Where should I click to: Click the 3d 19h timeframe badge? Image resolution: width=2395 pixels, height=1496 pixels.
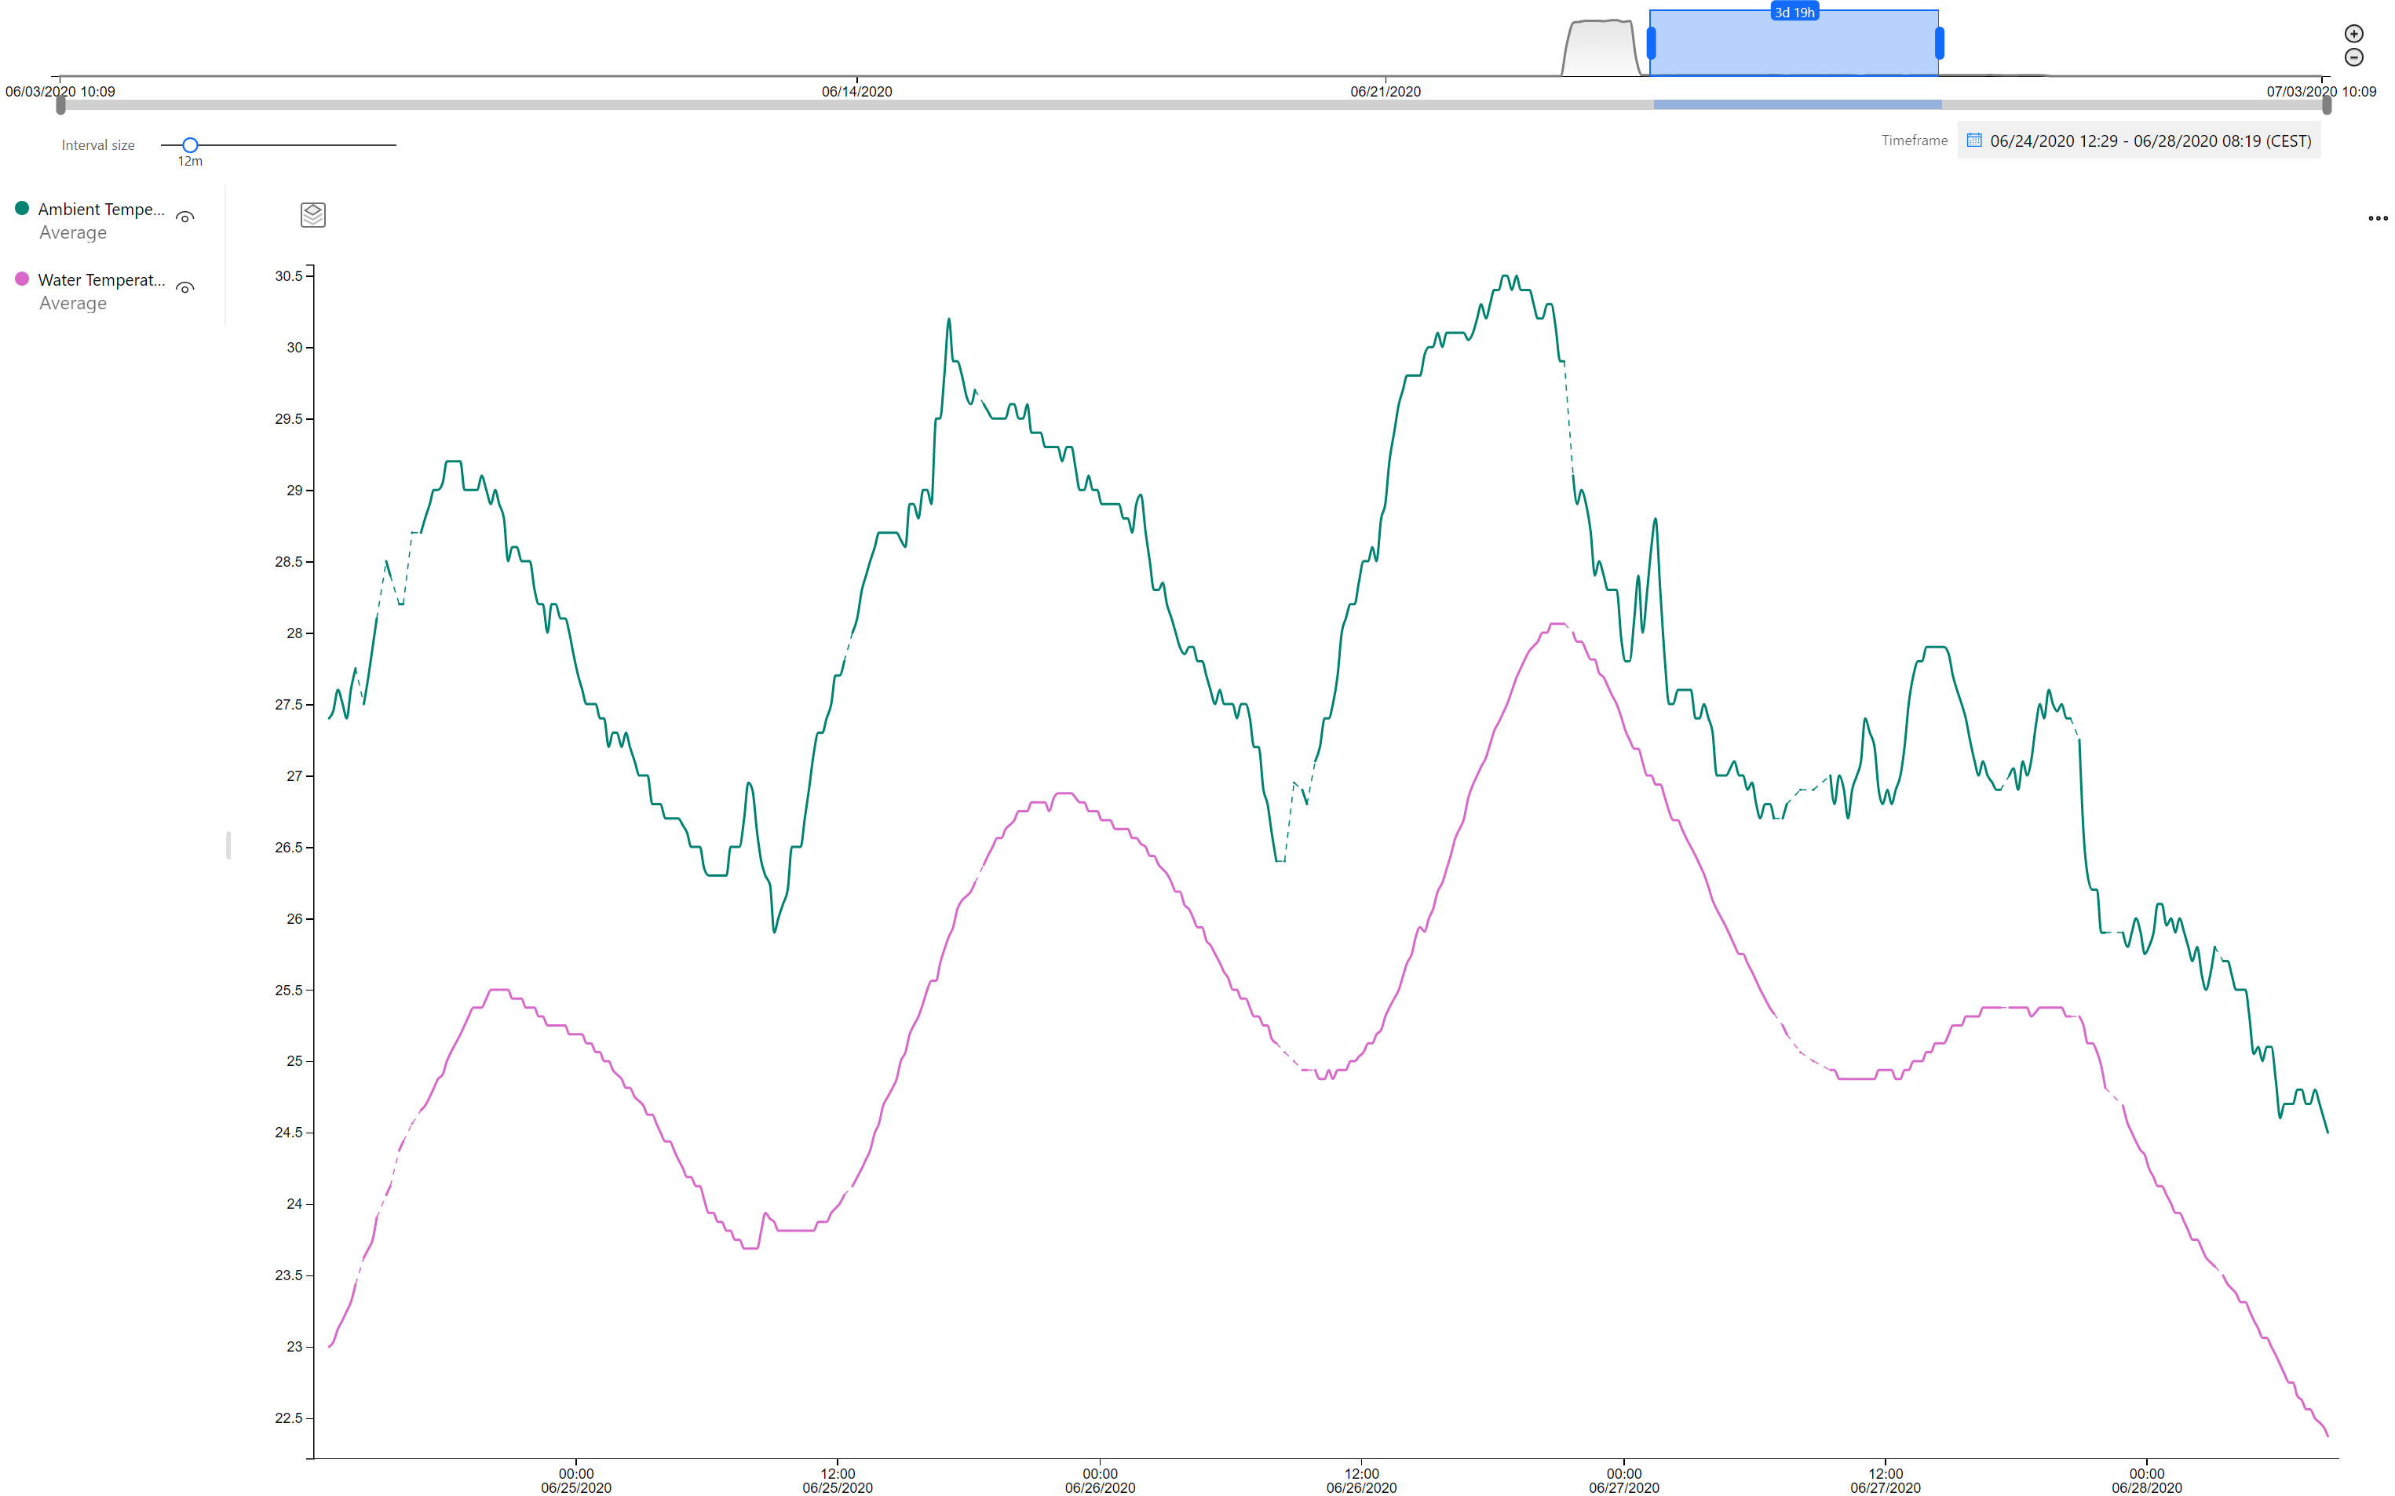click(x=1794, y=13)
